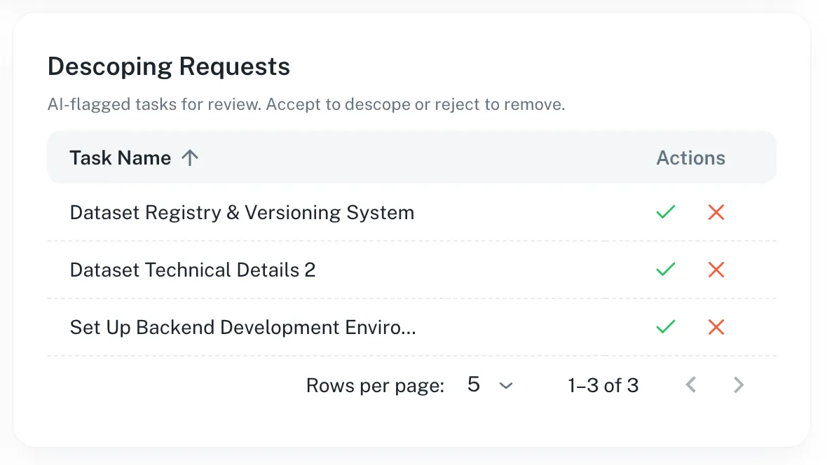The height and width of the screenshot is (465, 827).
Task: Expand the rows per page chevron
Action: 506,385
